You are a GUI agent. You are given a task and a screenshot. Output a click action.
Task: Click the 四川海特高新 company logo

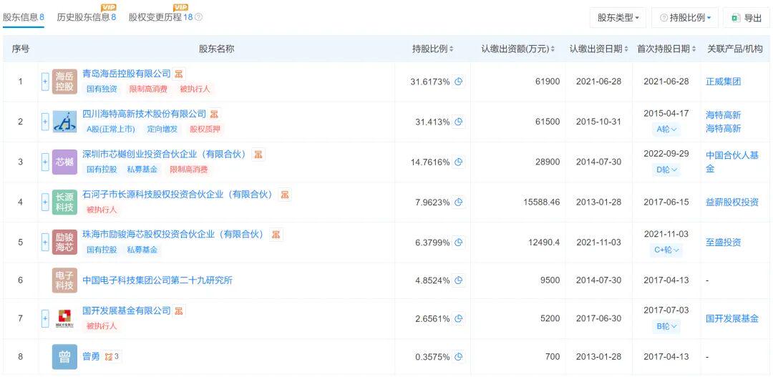[x=64, y=122]
